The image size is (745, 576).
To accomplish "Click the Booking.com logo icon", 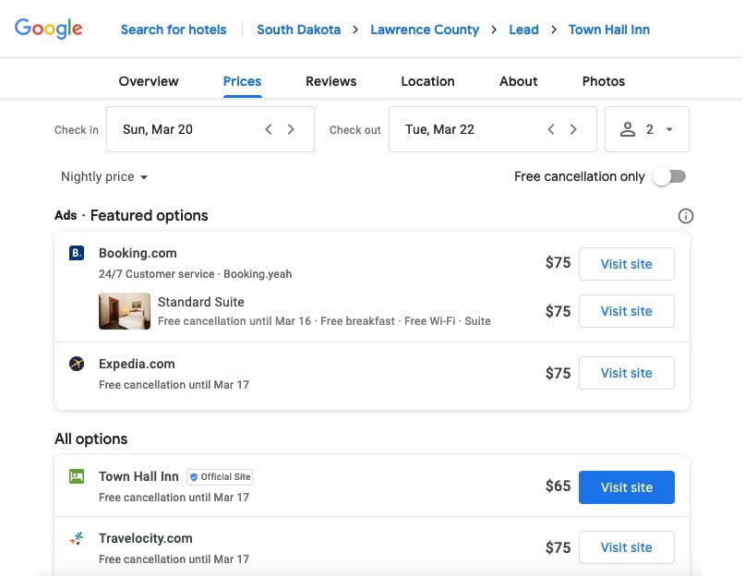I will pos(77,253).
